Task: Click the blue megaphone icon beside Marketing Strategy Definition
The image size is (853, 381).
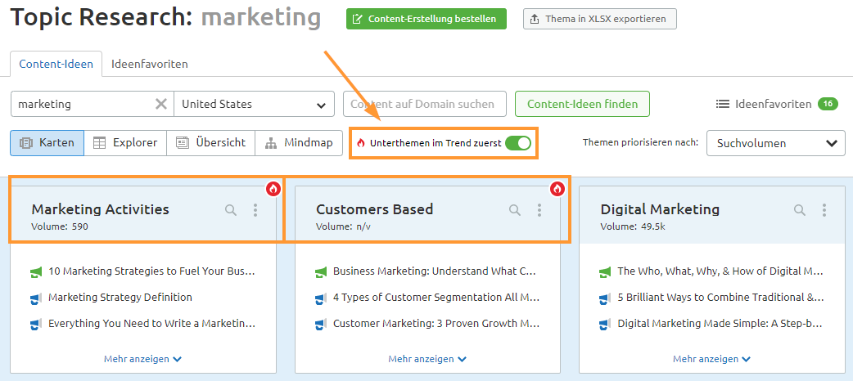Action: tap(36, 298)
